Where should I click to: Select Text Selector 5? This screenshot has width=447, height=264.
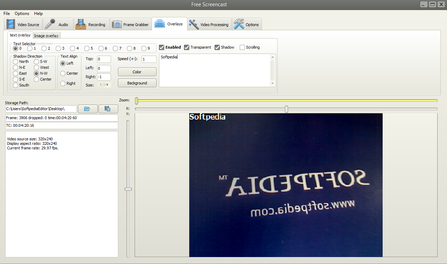87,48
